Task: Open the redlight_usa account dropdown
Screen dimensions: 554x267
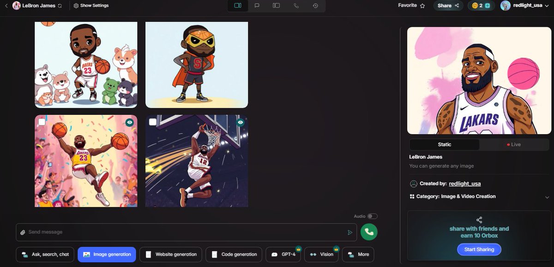Action: [x=548, y=6]
